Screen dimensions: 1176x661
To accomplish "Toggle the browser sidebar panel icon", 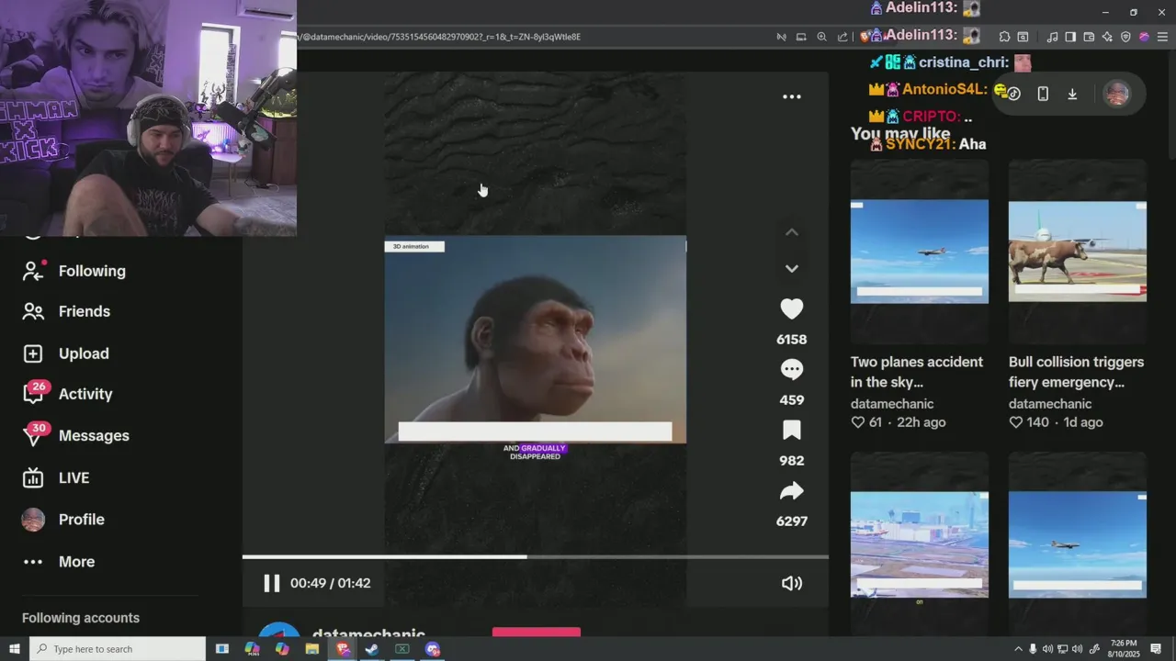I will (x=1070, y=37).
